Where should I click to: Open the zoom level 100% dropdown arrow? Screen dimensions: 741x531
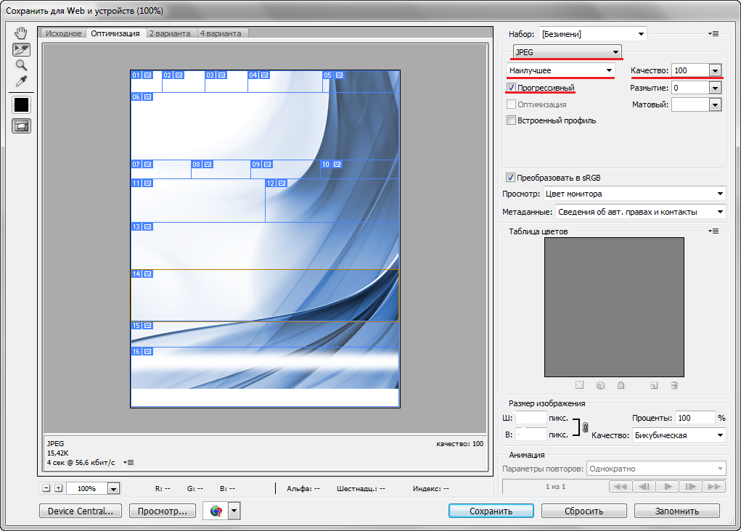point(113,488)
